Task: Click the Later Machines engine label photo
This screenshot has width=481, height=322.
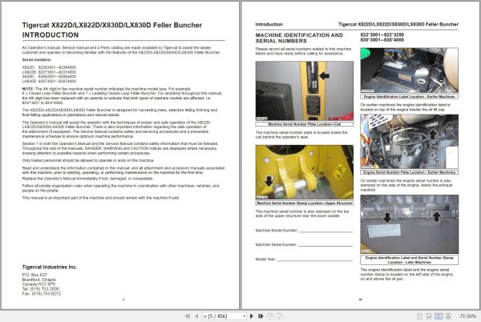Action: tap(410, 224)
